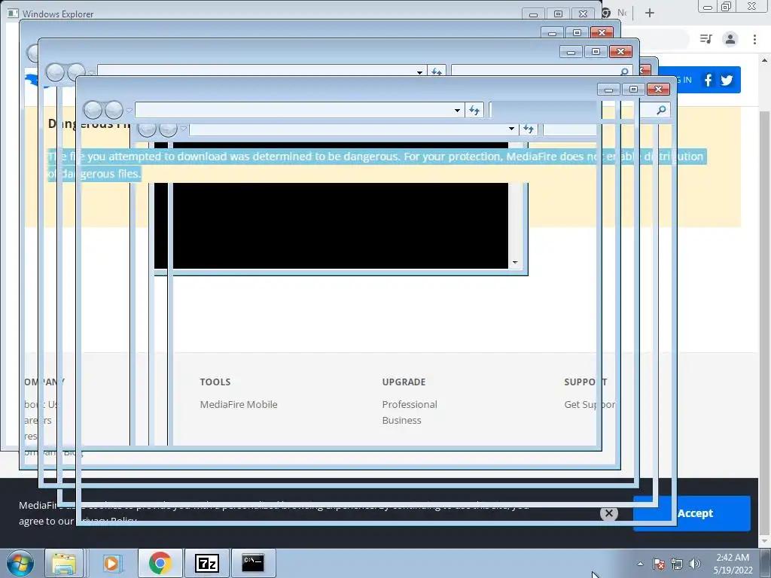Click the MediaFire Mobile link

pos(239,404)
